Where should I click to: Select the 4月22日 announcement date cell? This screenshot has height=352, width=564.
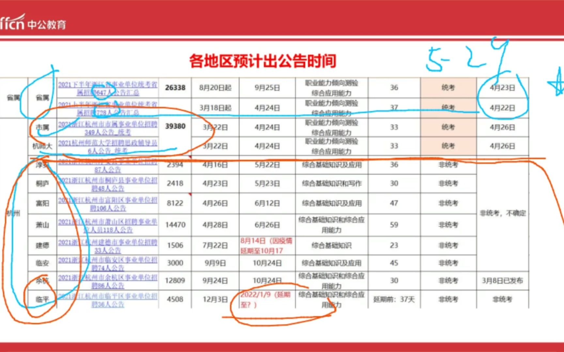502,108
